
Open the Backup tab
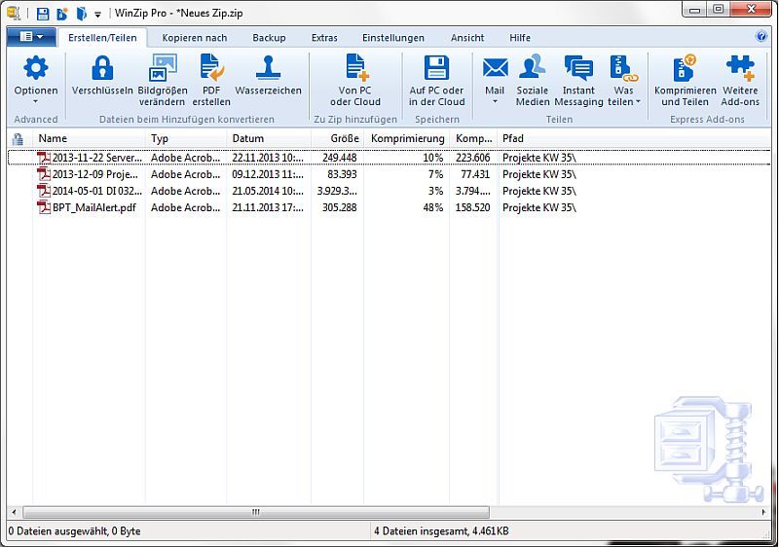click(x=269, y=38)
